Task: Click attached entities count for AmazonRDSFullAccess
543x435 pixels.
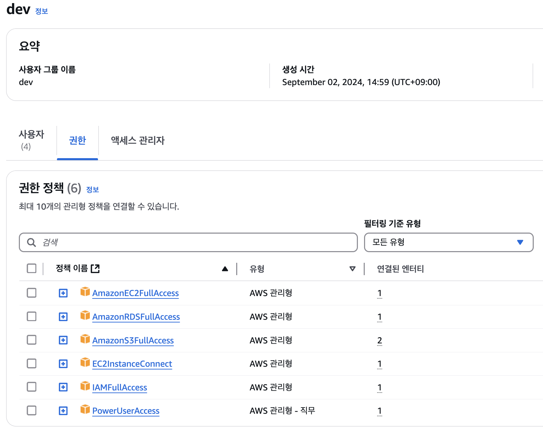Action: 379,317
